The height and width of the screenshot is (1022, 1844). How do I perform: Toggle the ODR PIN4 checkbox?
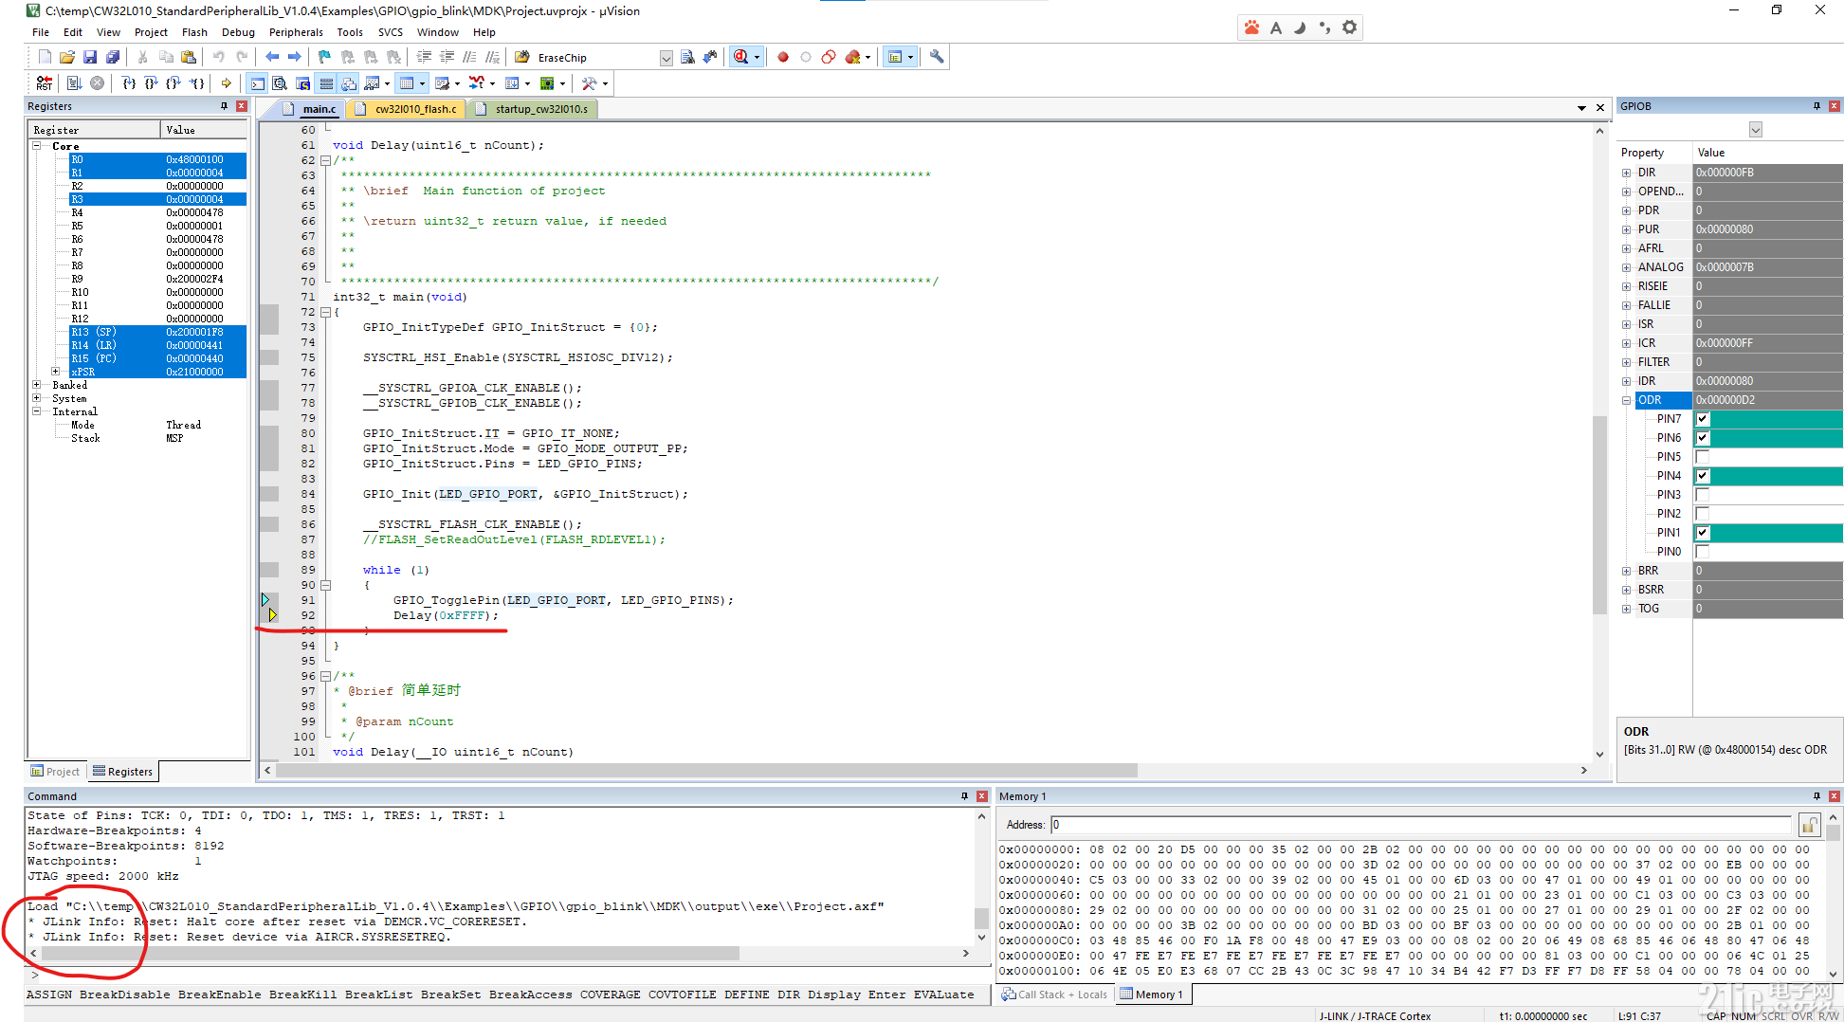(1703, 476)
